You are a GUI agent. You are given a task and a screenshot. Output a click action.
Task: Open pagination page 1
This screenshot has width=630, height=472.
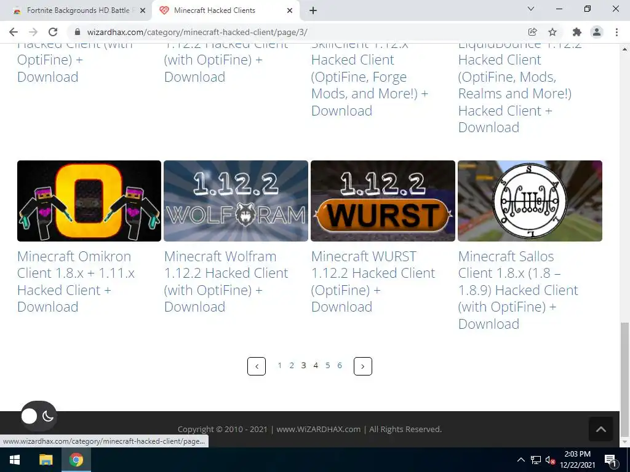(280, 365)
